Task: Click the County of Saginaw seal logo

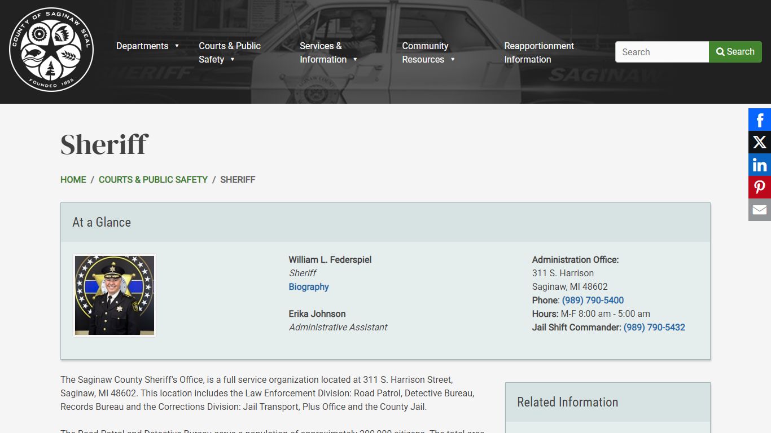Action: (x=51, y=52)
